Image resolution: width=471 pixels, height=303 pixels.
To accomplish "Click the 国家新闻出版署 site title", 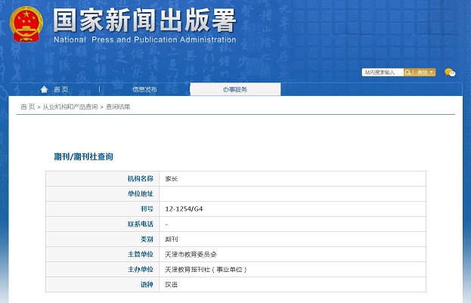I will tap(144, 19).
